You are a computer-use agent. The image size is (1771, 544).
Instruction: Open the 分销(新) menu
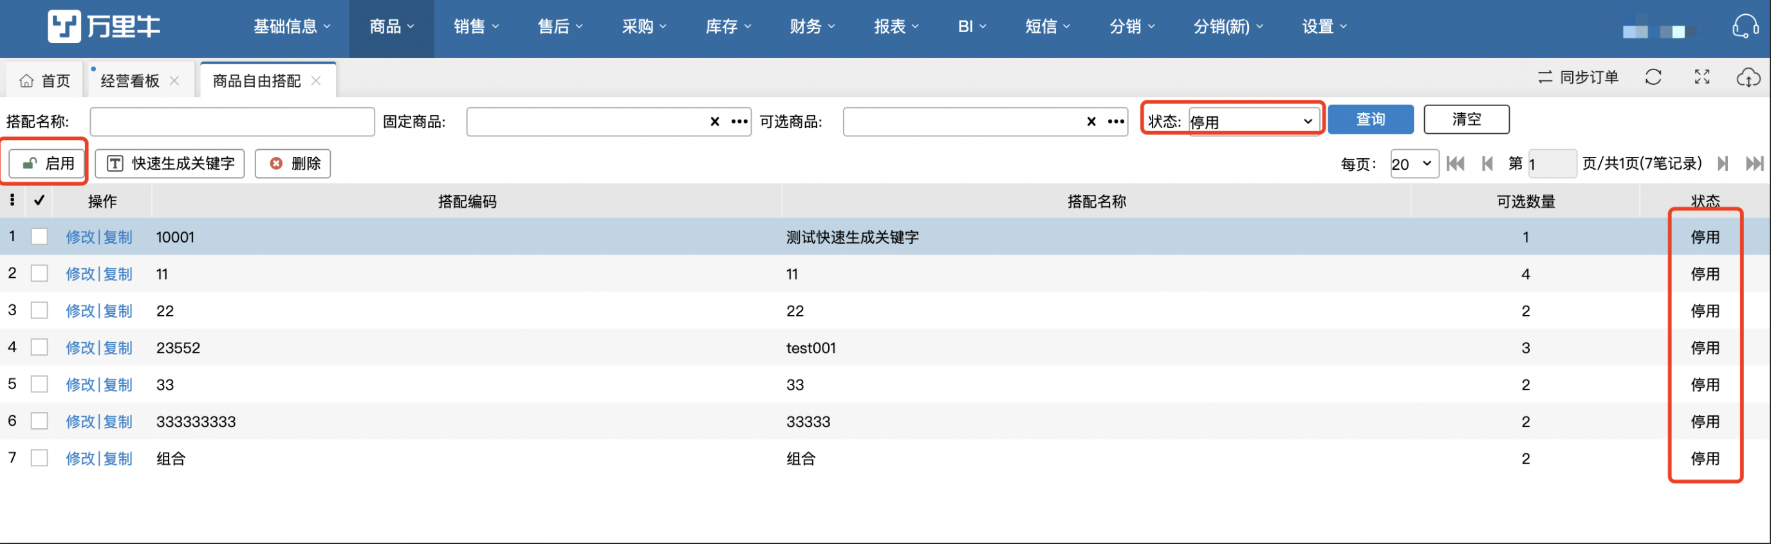click(1228, 27)
